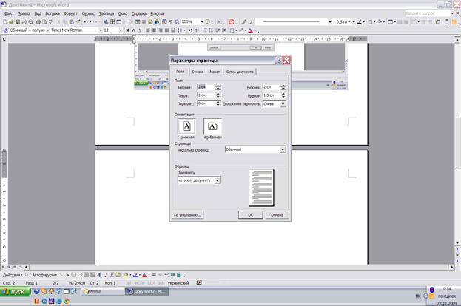Image resolution: width=461 pixels, height=306 pixels.
Task: Click the Print icon in the toolbar
Action: coord(38,21)
